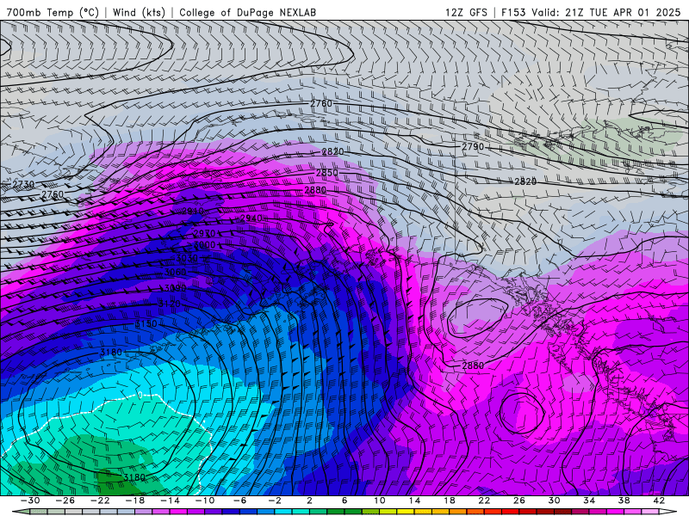
Task: Click the 2 value on the color scale
Action: click(310, 501)
